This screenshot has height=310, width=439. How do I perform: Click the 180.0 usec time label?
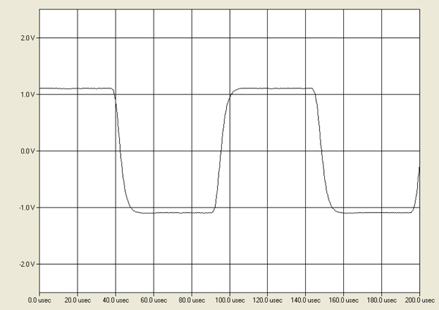(x=382, y=300)
